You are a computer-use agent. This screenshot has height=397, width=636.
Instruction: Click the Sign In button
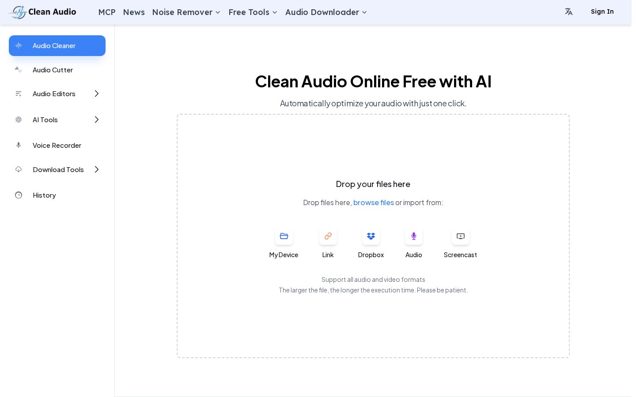(x=602, y=12)
